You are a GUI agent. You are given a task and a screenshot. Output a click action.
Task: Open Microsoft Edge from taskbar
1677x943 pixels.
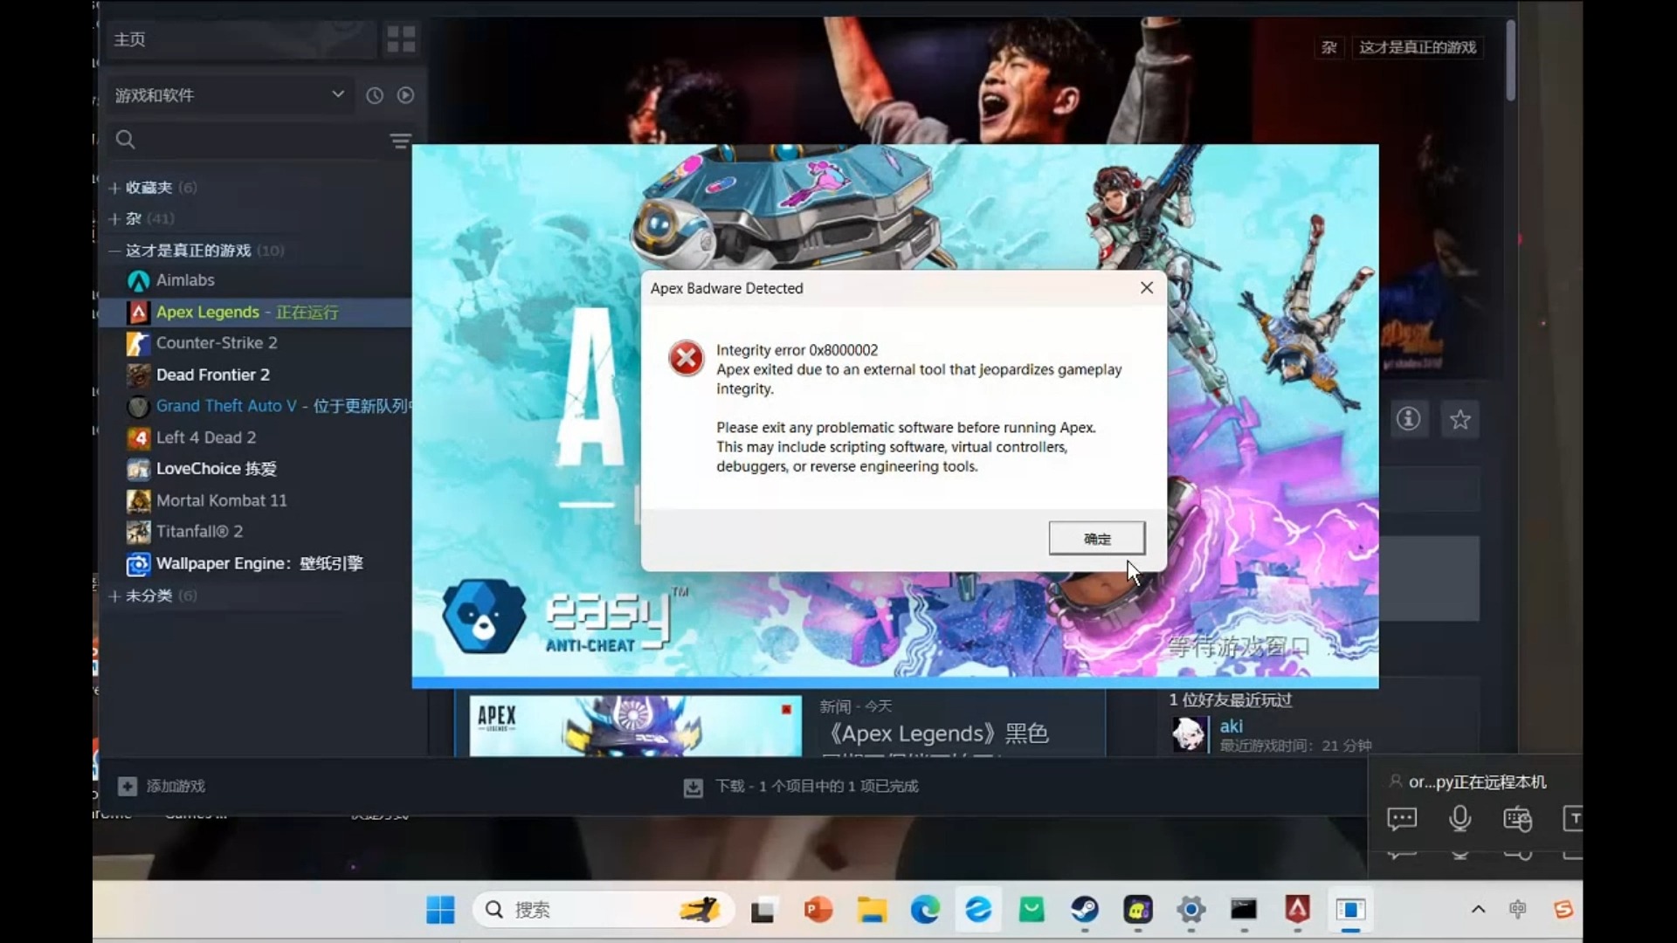[x=925, y=911]
